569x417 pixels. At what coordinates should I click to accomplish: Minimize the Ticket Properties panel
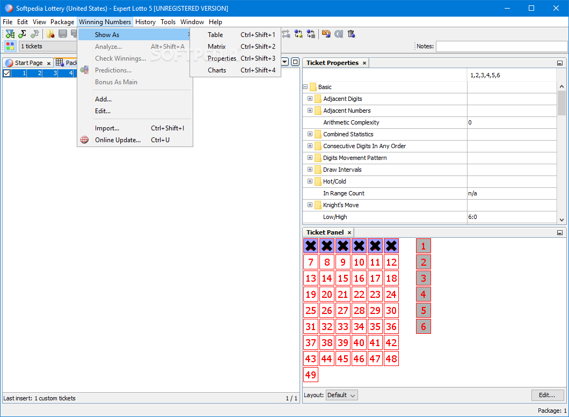(x=560, y=63)
